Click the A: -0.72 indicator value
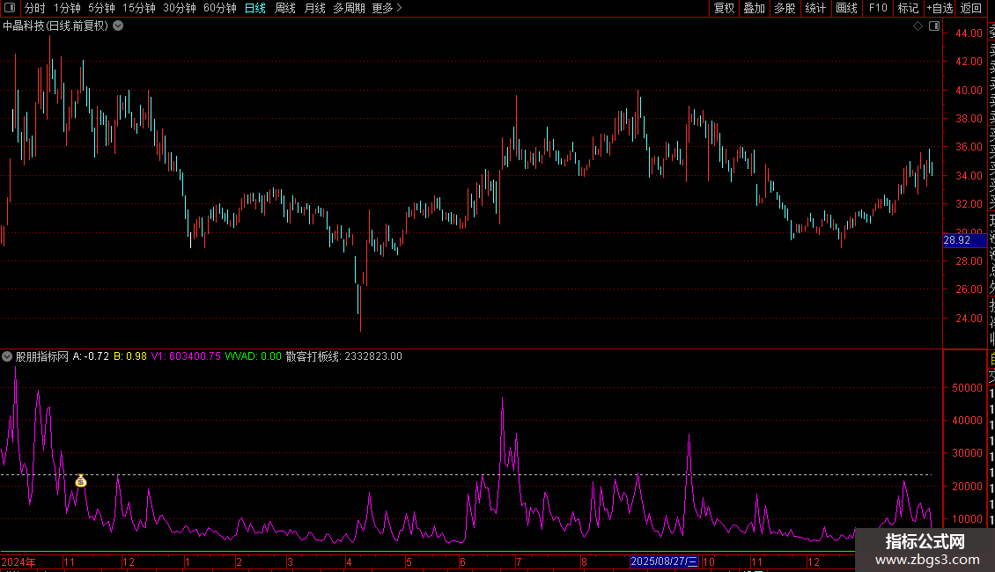This screenshot has height=572, width=995. pos(91,356)
